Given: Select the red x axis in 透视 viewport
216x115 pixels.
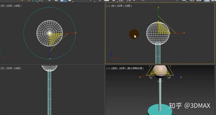Looking at the screenshot, I should tap(143, 76).
